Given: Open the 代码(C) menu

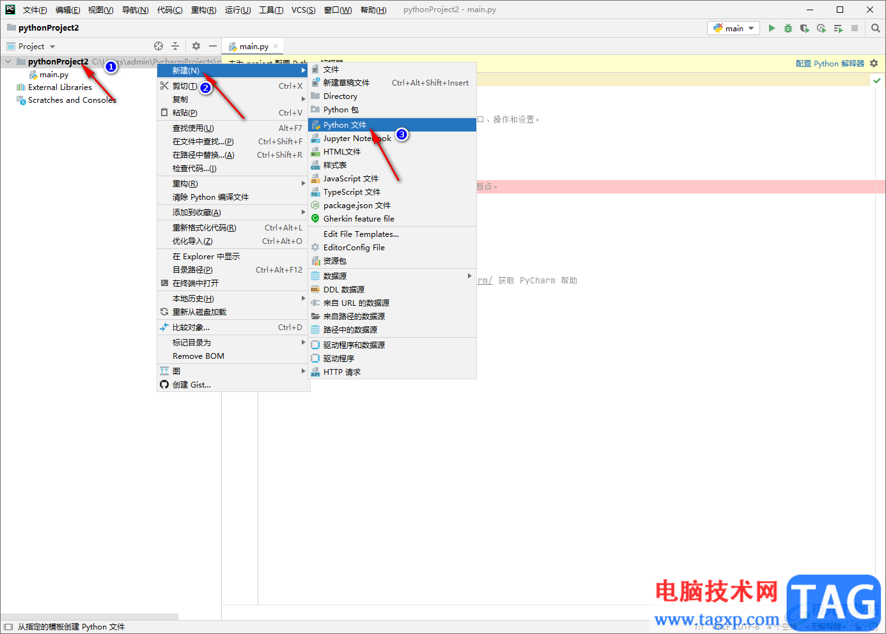Looking at the screenshot, I should coord(169,10).
